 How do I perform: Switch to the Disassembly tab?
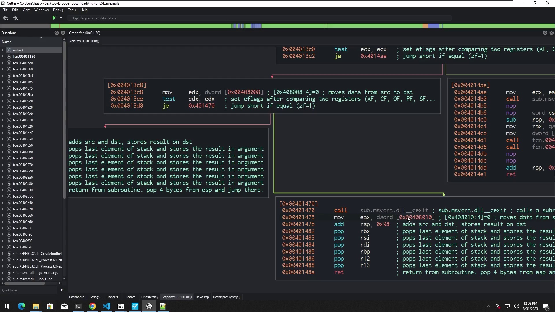pos(149,297)
